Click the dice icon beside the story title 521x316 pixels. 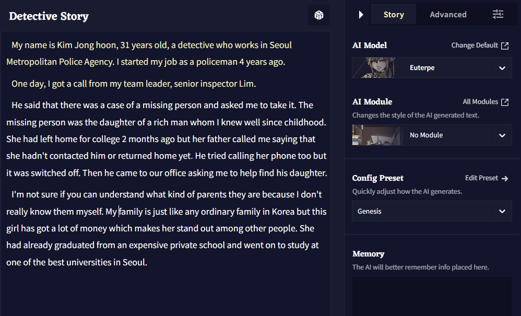point(318,15)
